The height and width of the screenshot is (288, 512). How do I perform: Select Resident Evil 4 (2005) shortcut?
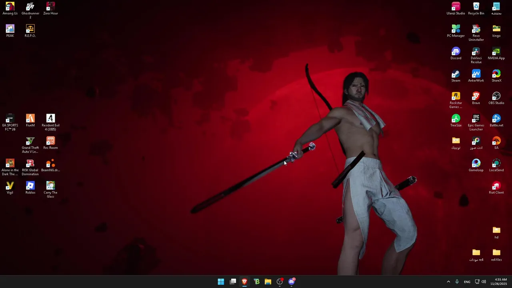click(x=50, y=123)
